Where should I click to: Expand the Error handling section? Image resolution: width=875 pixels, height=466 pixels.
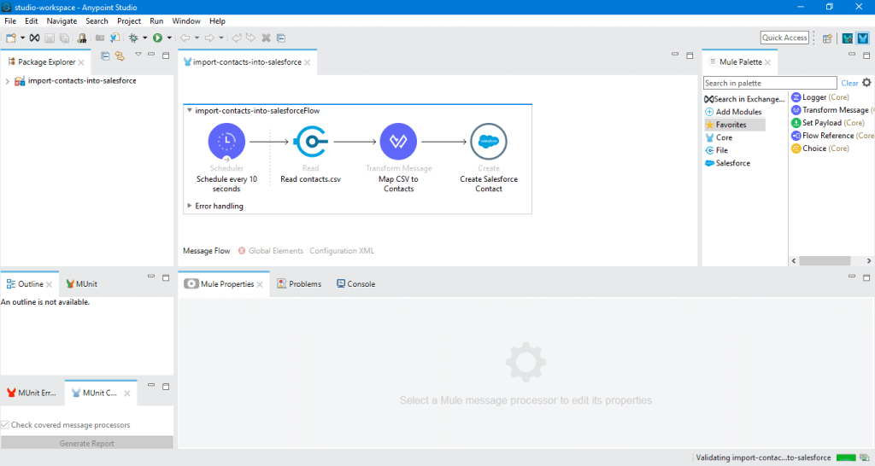[x=189, y=206]
